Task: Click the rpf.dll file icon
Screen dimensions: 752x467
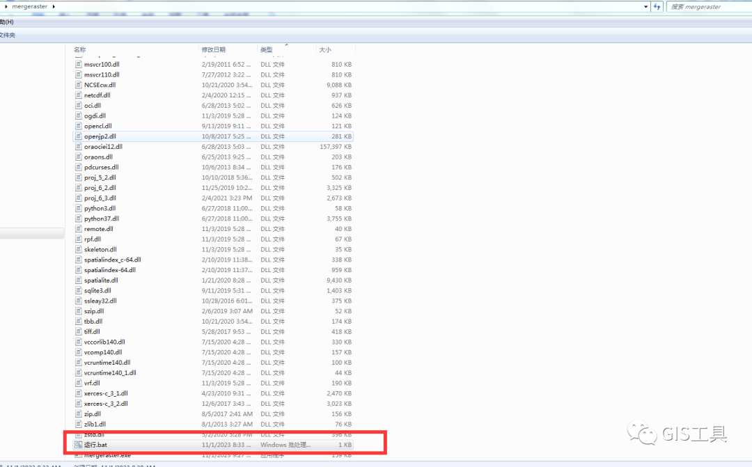Action: pyautogui.click(x=79, y=239)
